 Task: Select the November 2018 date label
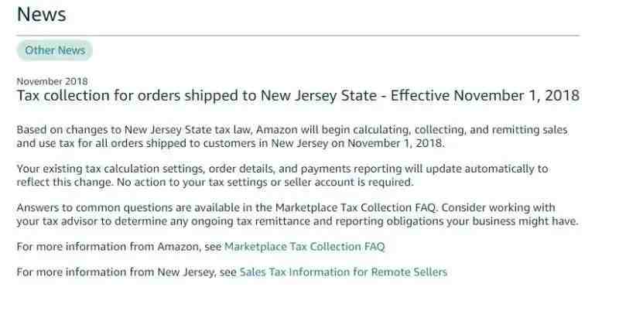coord(52,81)
